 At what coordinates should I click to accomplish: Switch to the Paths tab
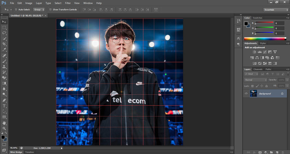pyautogui.click(x=268, y=69)
